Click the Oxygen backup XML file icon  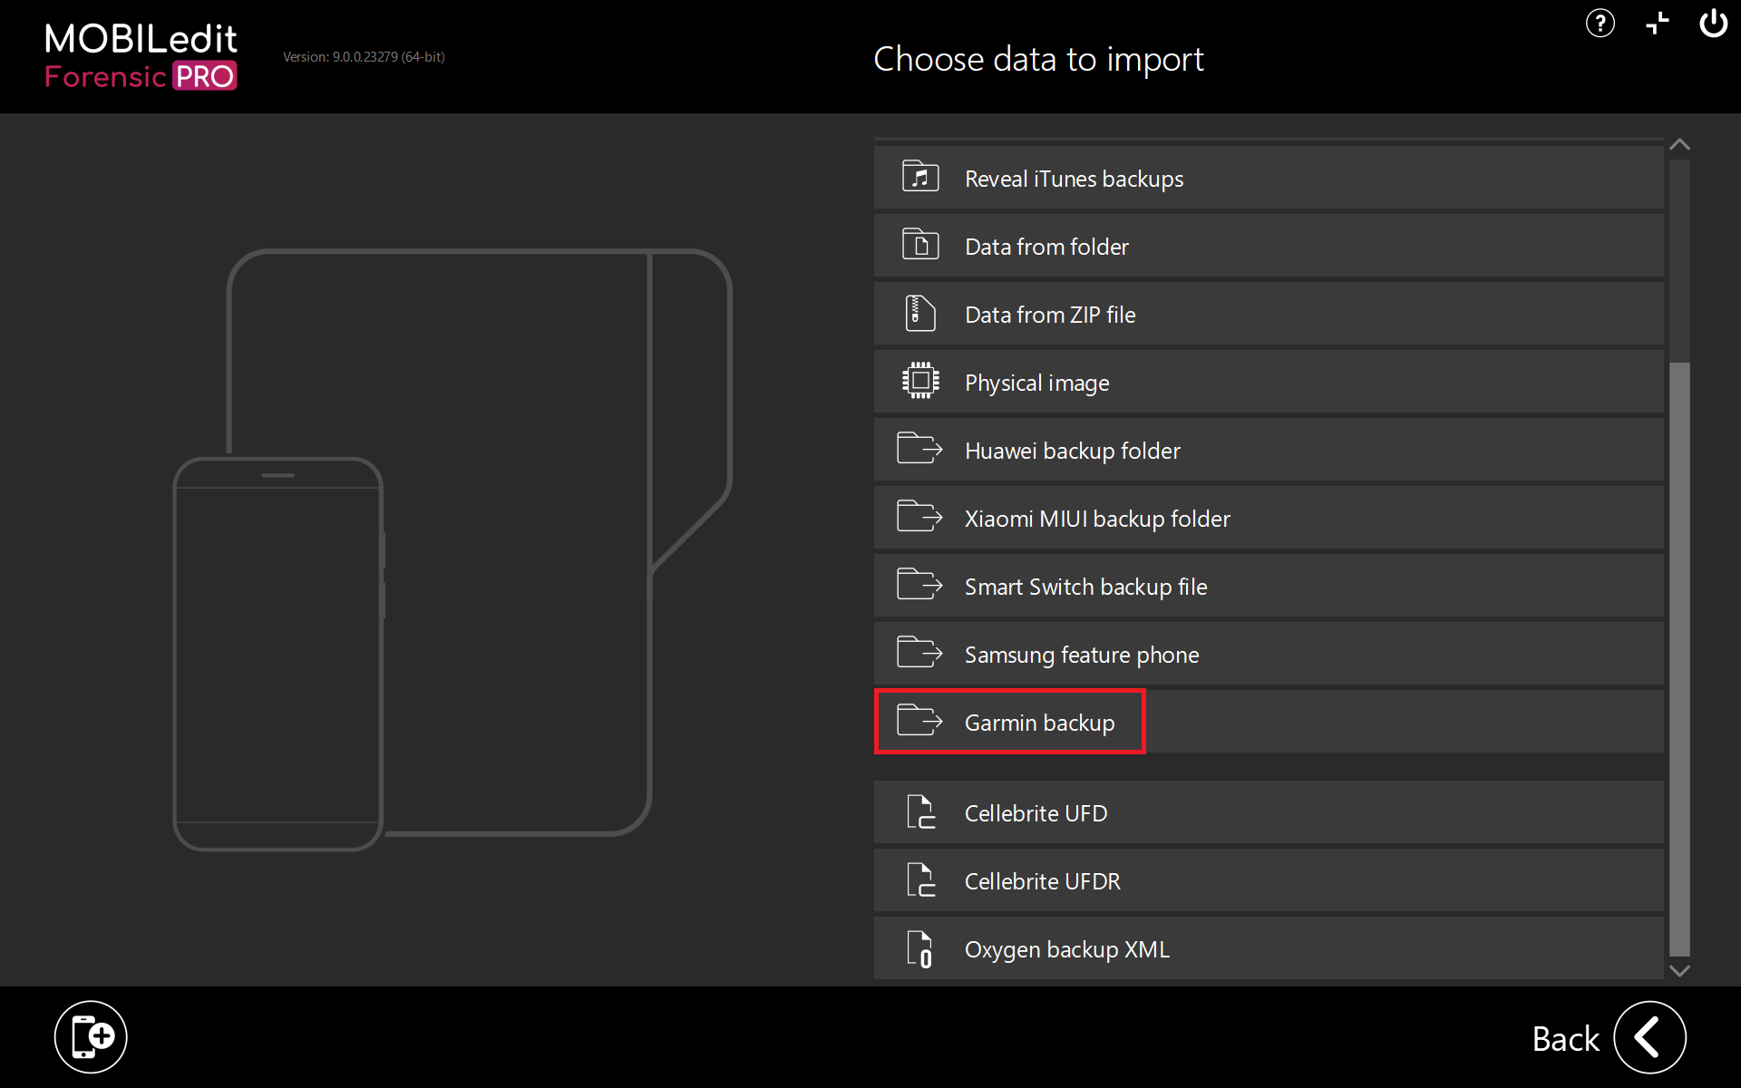pyautogui.click(x=920, y=948)
